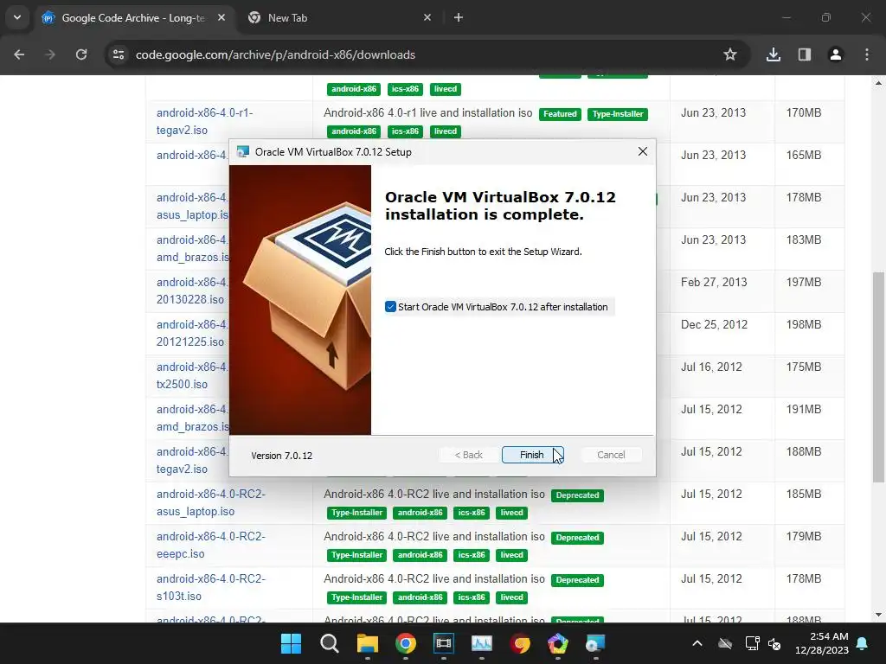
Task: Open the colorful pentagon app on taskbar
Action: [x=558, y=643]
